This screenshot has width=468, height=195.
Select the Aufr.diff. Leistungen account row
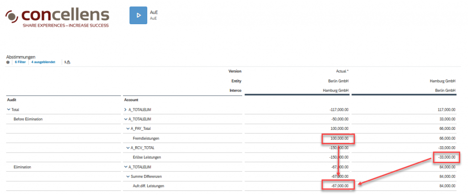[149, 186]
